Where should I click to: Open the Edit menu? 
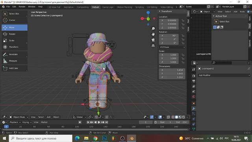14,7
